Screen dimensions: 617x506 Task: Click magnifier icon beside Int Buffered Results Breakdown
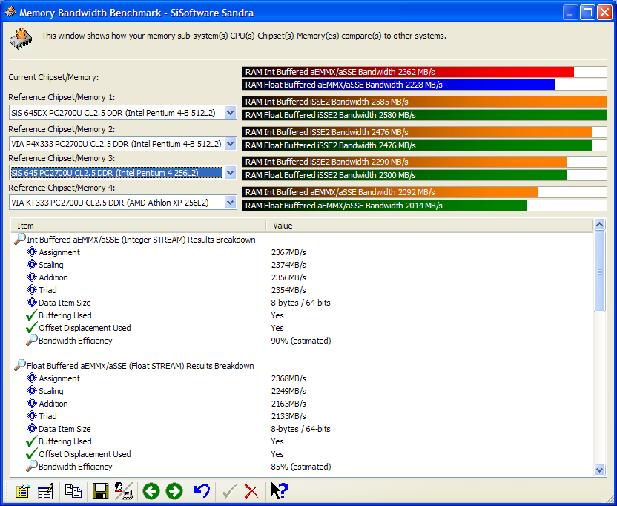pyautogui.click(x=20, y=239)
